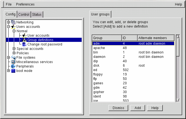Click the Miscellaneous services icon
186x119 pixels.
pos(13,62)
